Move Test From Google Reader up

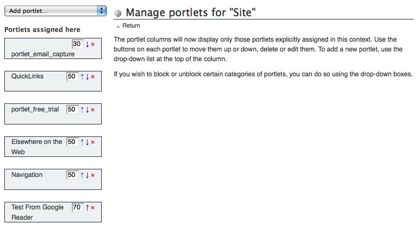(87, 207)
